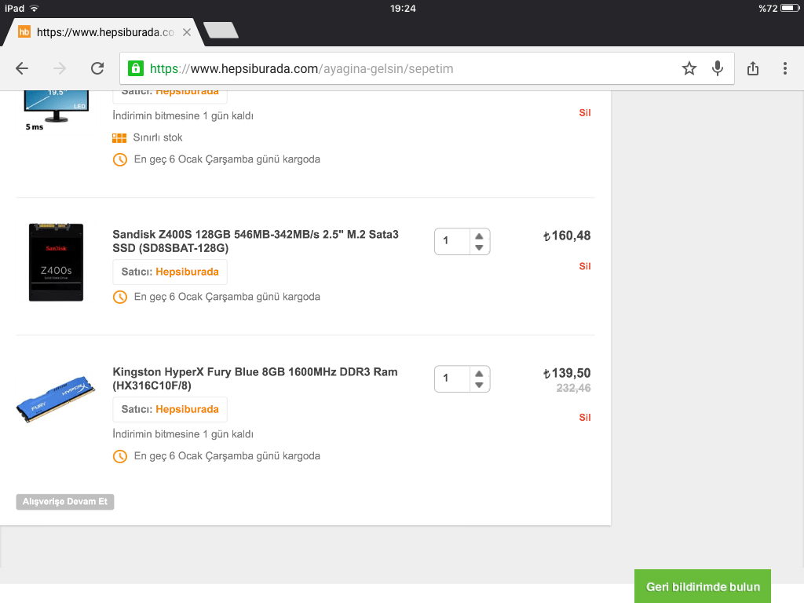Increase Sandisk SSD quantity with up arrow
This screenshot has width=804, height=603.
479,236
